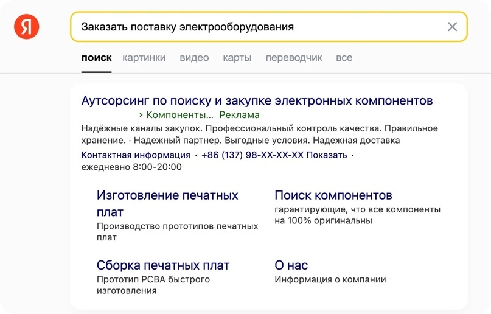Click the «Реклама» ad label

[239, 115]
